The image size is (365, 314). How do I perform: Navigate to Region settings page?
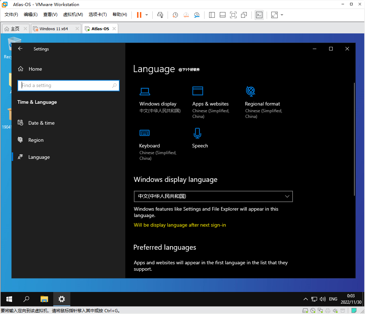coord(36,140)
